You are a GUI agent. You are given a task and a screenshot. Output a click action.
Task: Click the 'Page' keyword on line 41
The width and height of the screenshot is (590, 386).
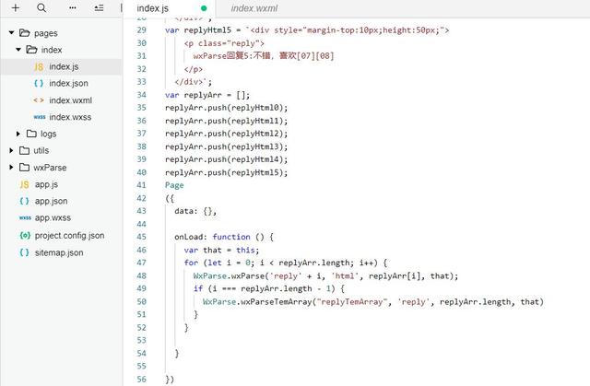pyautogui.click(x=174, y=185)
